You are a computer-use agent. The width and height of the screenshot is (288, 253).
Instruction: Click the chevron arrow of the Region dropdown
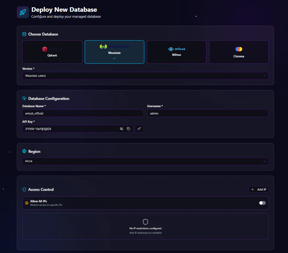tap(264, 161)
